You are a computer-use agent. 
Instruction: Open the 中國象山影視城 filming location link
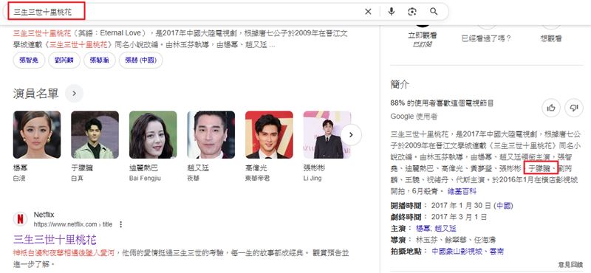tap(457, 251)
